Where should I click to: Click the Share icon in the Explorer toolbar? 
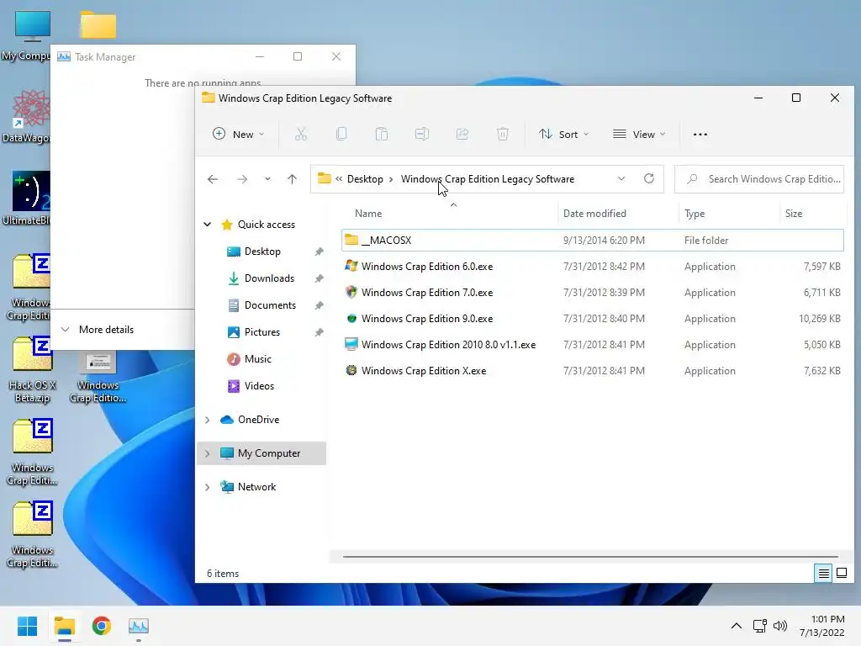coord(462,134)
